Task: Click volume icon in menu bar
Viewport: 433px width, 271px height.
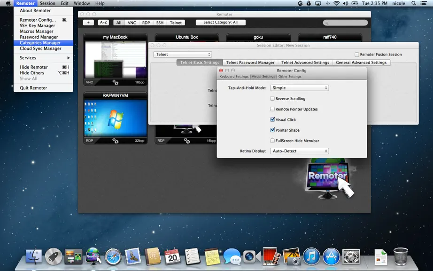Action: click(345, 3)
